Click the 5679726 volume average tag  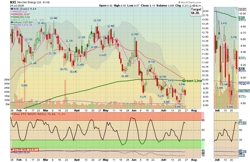point(244,83)
